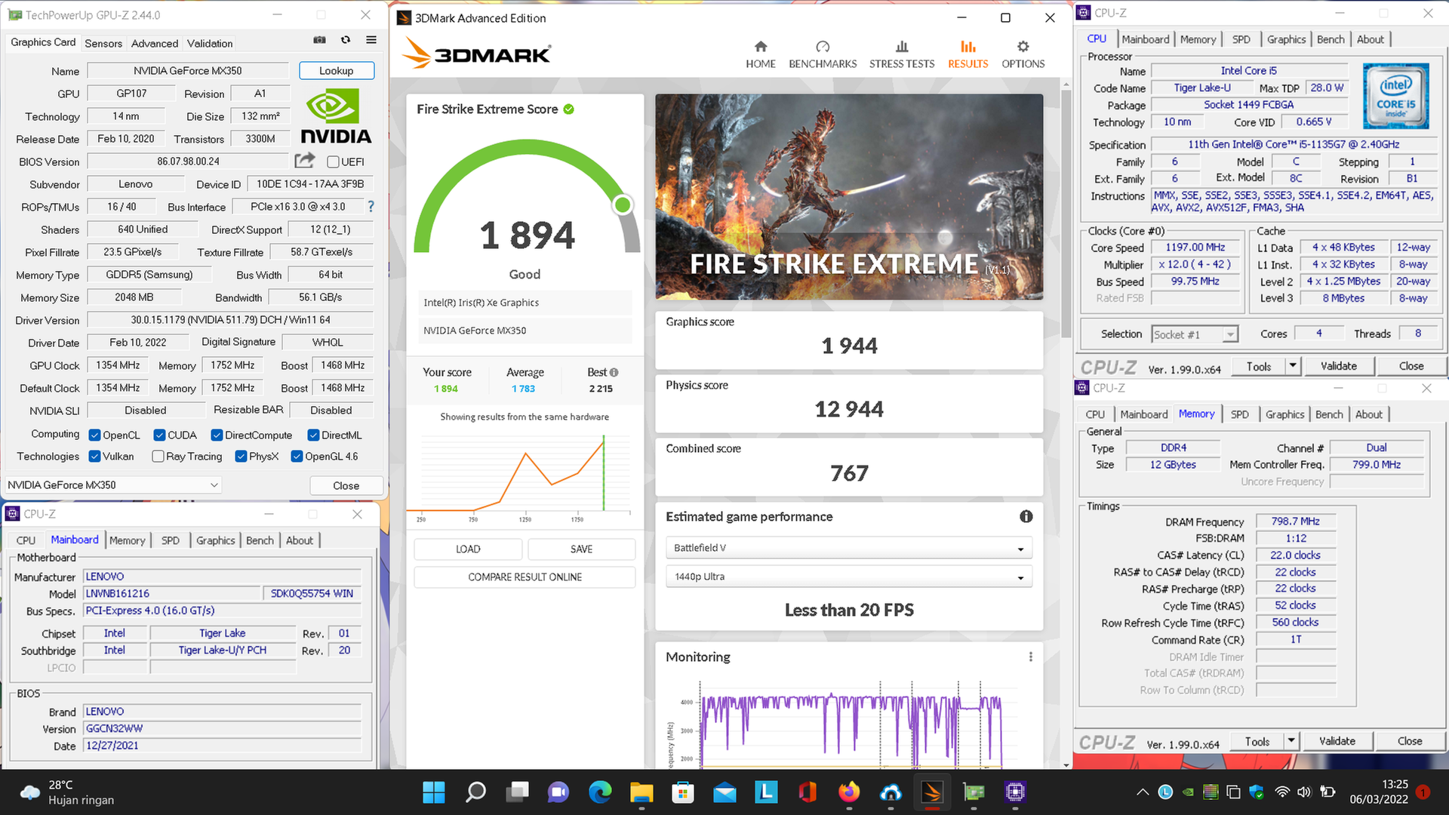Open Tools dropdown arrow in top CPU-Z

1293,366
